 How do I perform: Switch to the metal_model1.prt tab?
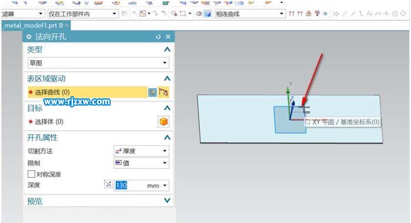pyautogui.click(x=31, y=26)
